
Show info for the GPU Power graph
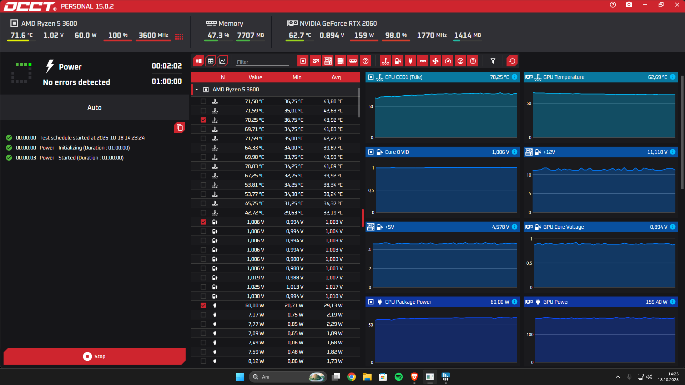coord(673,302)
